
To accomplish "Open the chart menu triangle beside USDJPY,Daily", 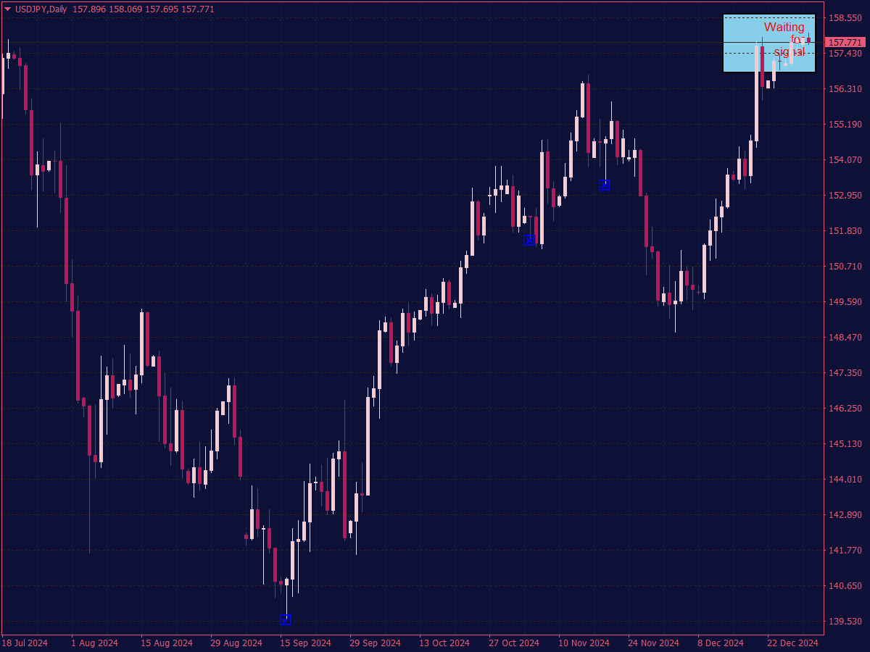I will [x=8, y=9].
